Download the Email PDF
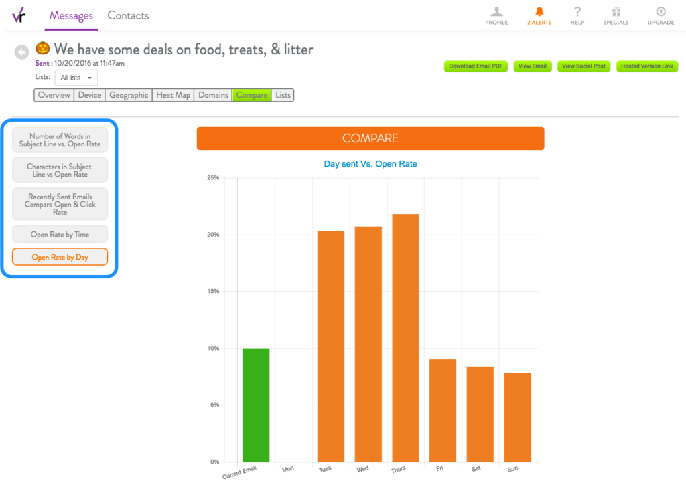Viewport: 686px width, 491px height. tap(476, 66)
